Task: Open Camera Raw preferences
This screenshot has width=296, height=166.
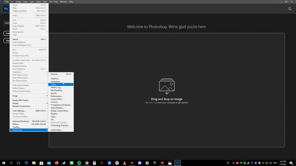Action: coord(61,130)
